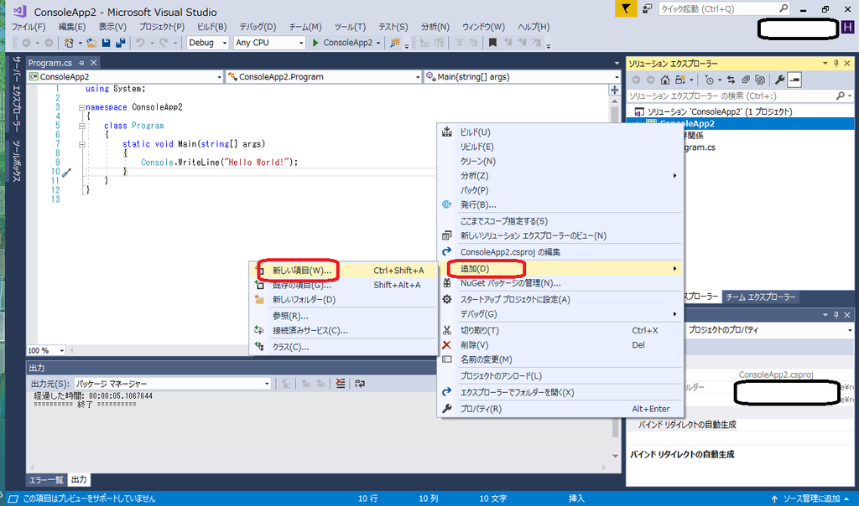Image resolution: width=859 pixels, height=506 pixels.
Task: Open the ファイル(F) menu
Action: click(x=29, y=27)
